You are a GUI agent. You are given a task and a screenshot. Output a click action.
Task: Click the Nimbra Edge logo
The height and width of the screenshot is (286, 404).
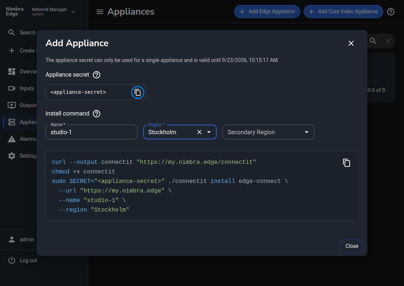[15, 11]
